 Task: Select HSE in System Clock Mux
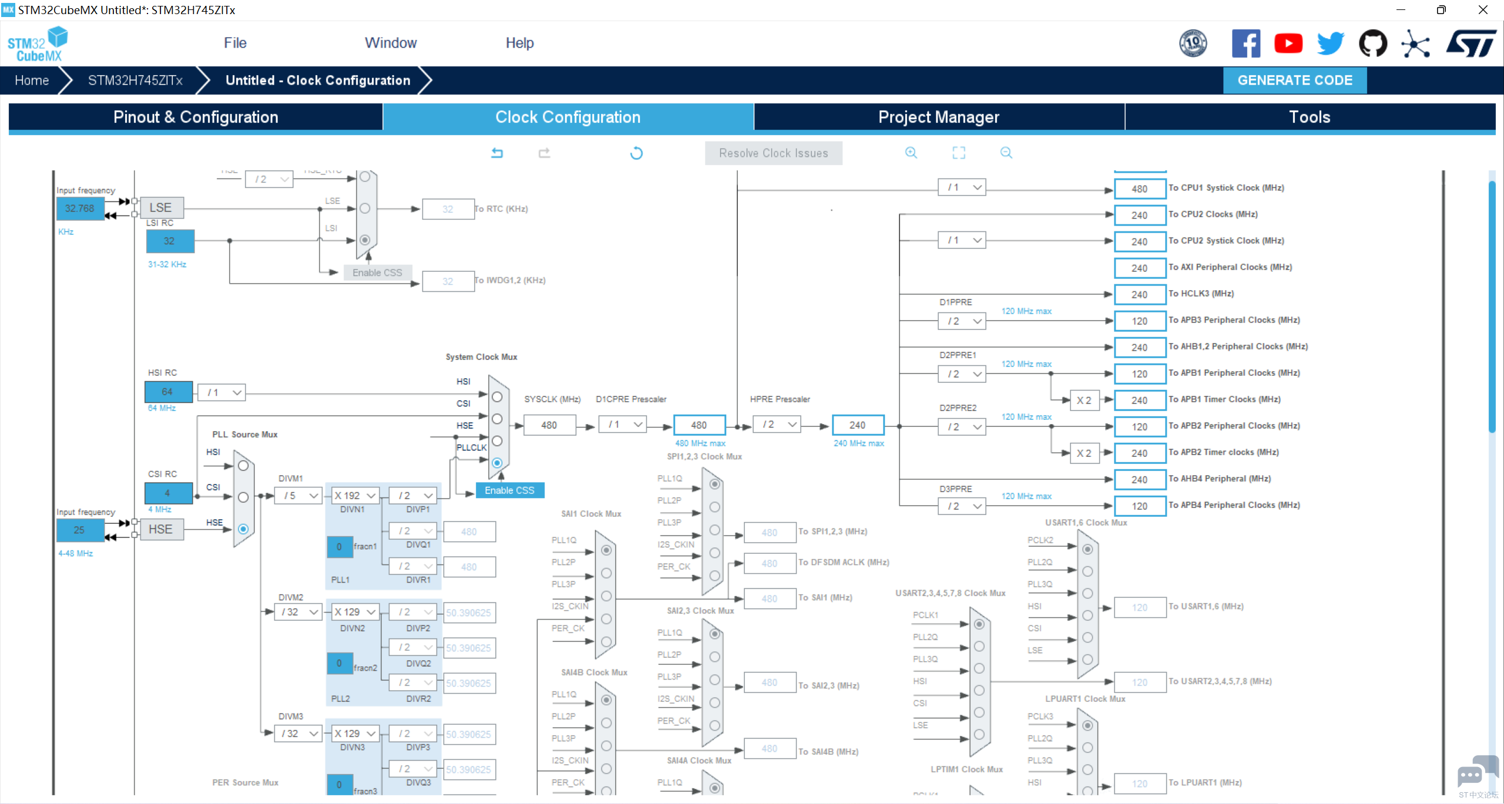coord(497,441)
